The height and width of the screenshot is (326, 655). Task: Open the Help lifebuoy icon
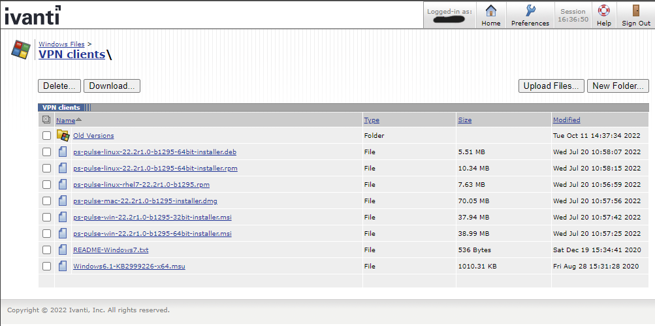603,10
